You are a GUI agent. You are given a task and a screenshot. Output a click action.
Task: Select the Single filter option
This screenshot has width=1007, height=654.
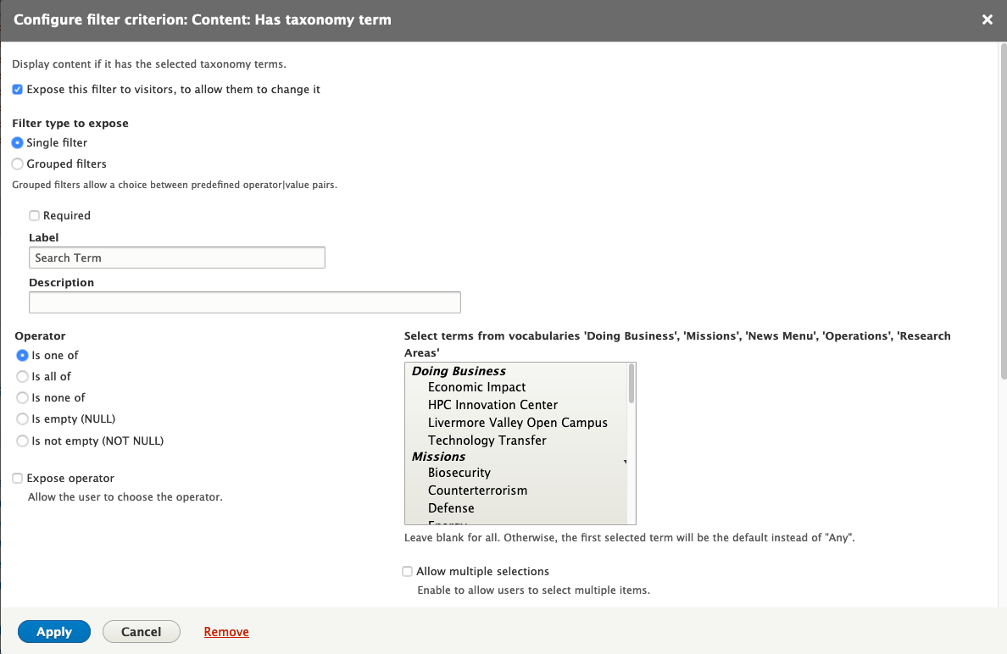pos(18,142)
